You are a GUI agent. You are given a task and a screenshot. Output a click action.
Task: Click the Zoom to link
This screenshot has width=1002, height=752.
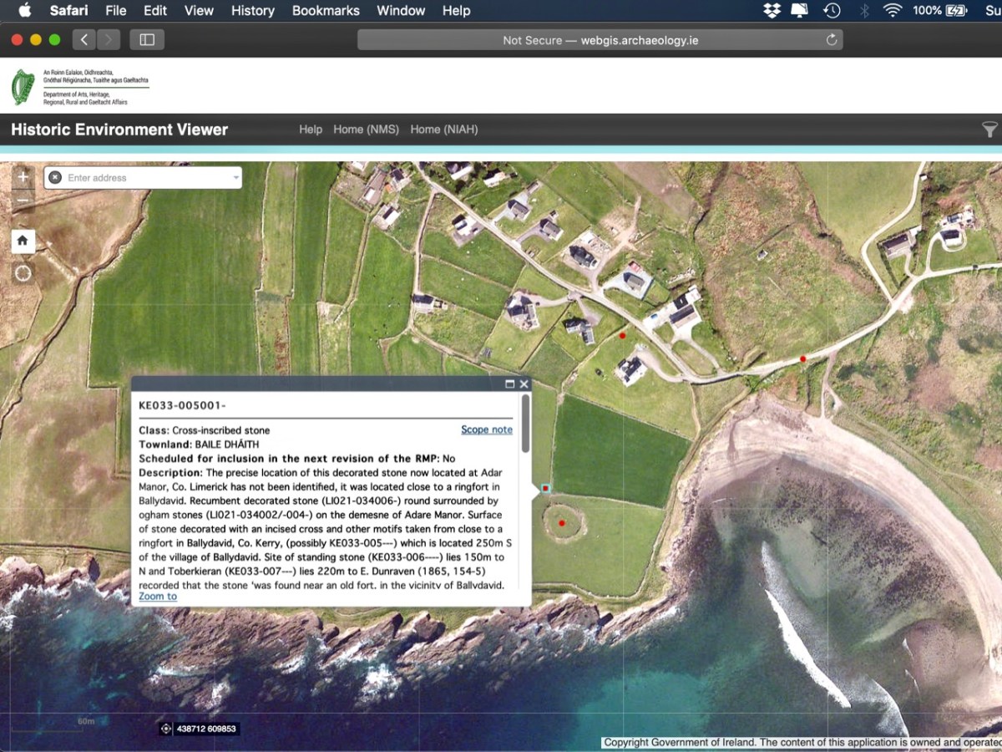(158, 596)
